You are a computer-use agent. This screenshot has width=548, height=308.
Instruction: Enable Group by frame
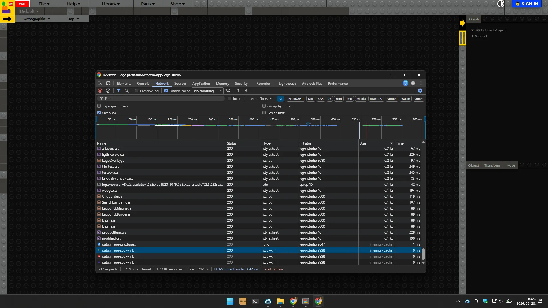[264, 106]
